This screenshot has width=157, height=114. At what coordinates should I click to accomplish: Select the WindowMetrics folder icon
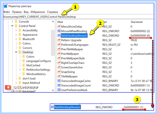pos(24,74)
